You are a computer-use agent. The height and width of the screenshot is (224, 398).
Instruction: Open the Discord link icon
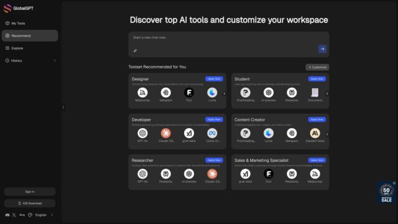(7, 215)
